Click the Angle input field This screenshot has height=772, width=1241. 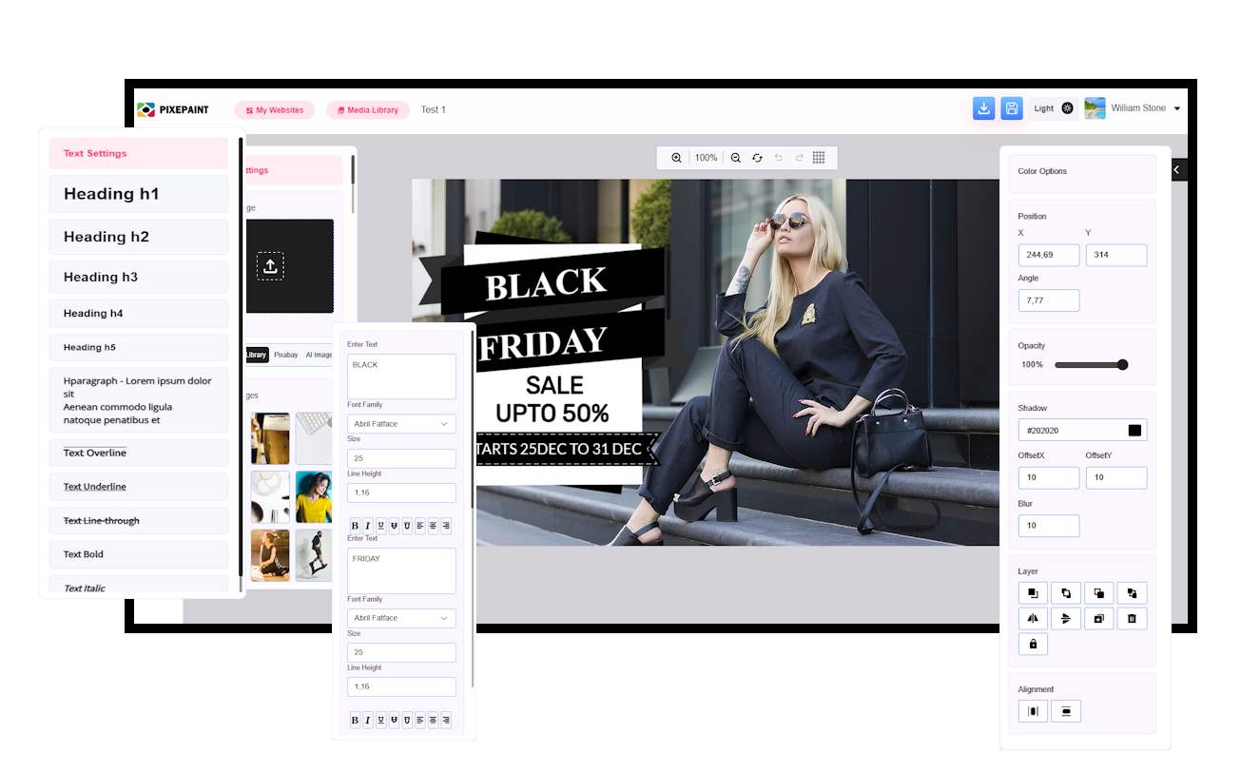(1048, 300)
